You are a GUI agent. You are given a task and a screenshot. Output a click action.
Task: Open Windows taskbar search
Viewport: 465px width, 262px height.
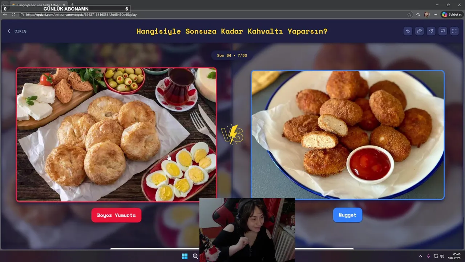[195, 256]
